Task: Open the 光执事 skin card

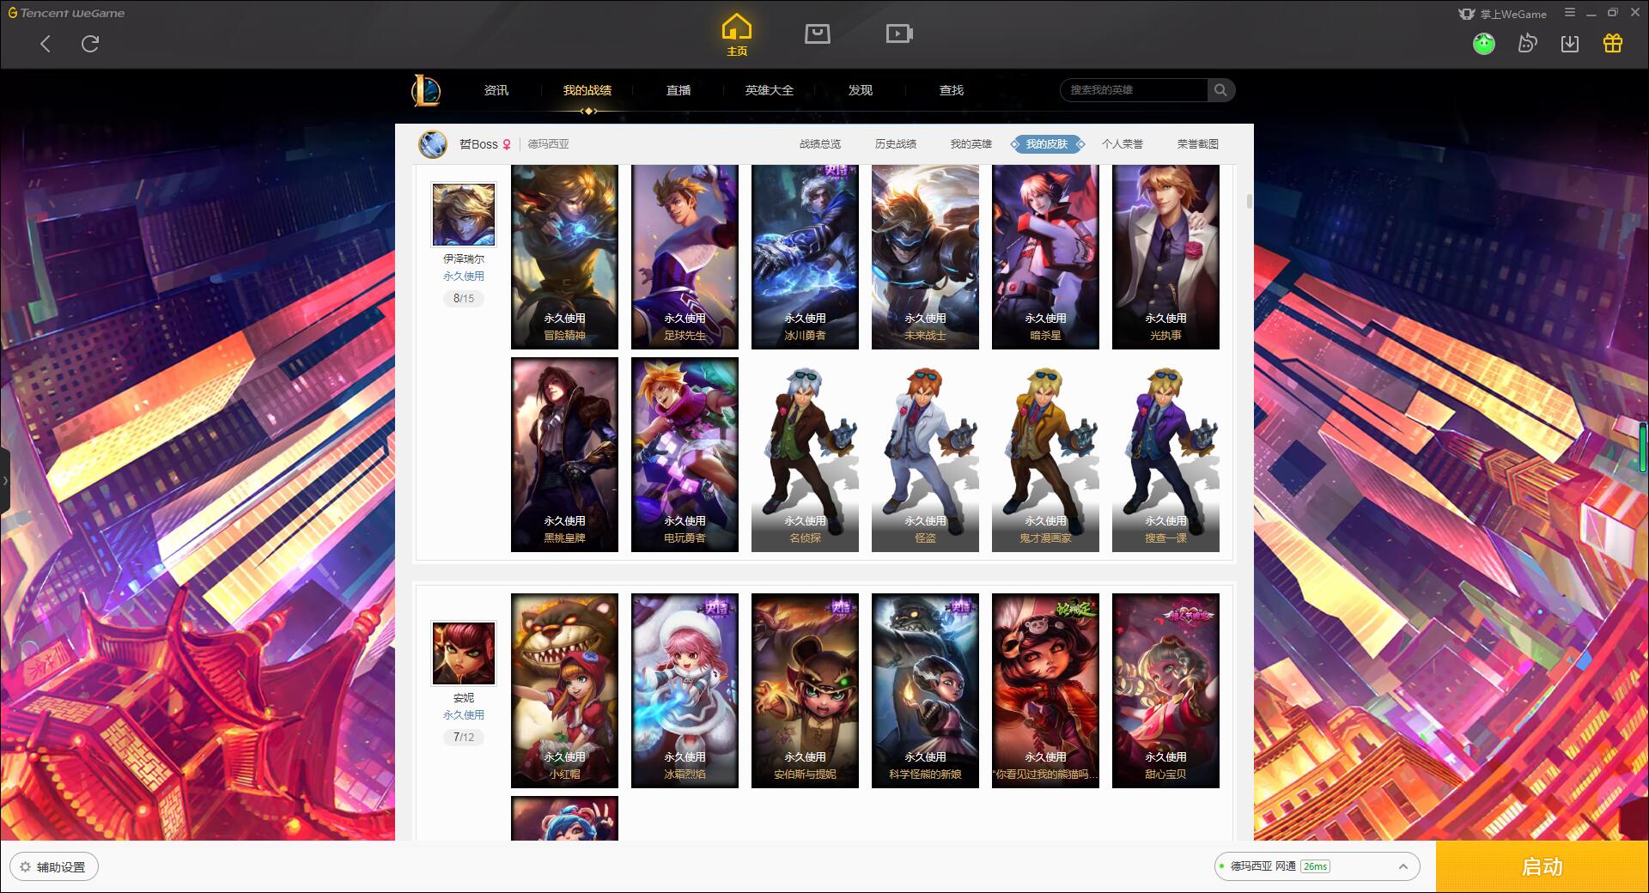Action: [x=1165, y=257]
